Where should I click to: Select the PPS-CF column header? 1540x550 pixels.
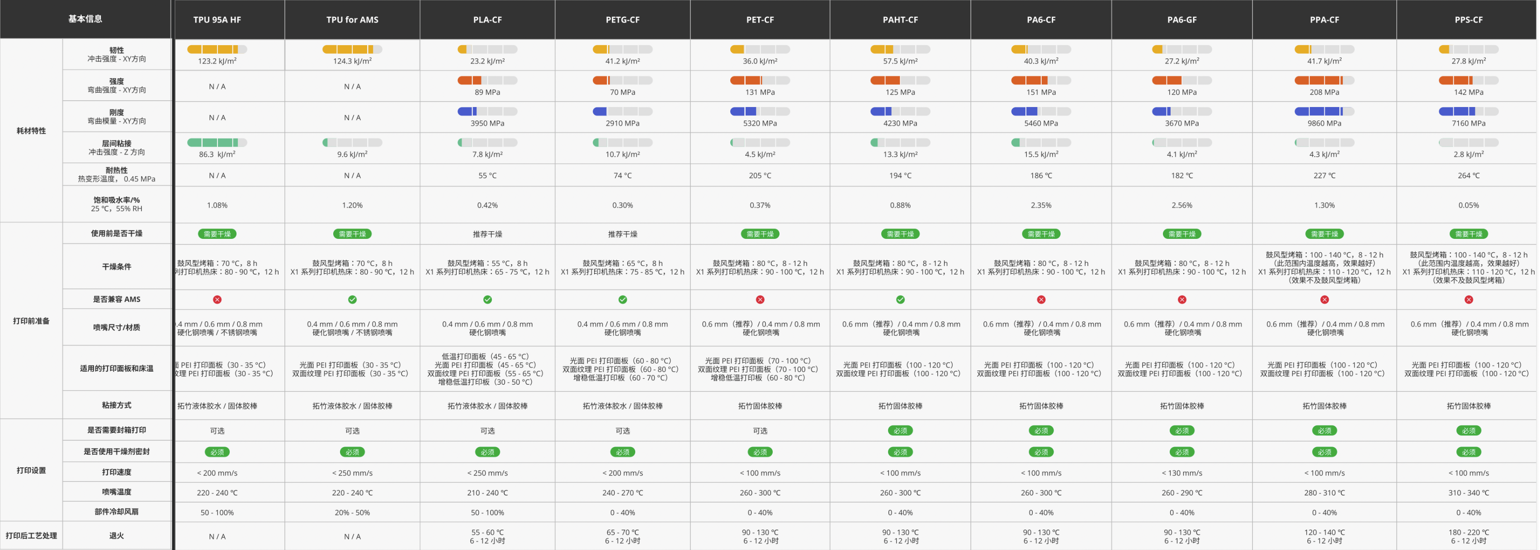[x=1468, y=20]
